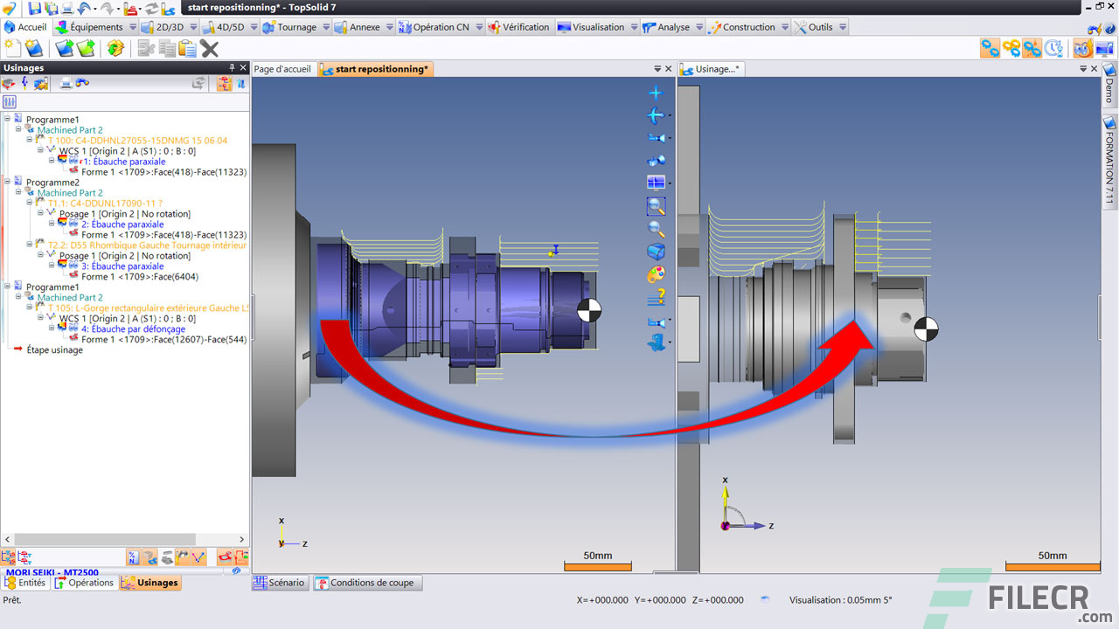Click the Delete X icon in toolbar
This screenshot has width=1119, height=629.
pos(209,48)
